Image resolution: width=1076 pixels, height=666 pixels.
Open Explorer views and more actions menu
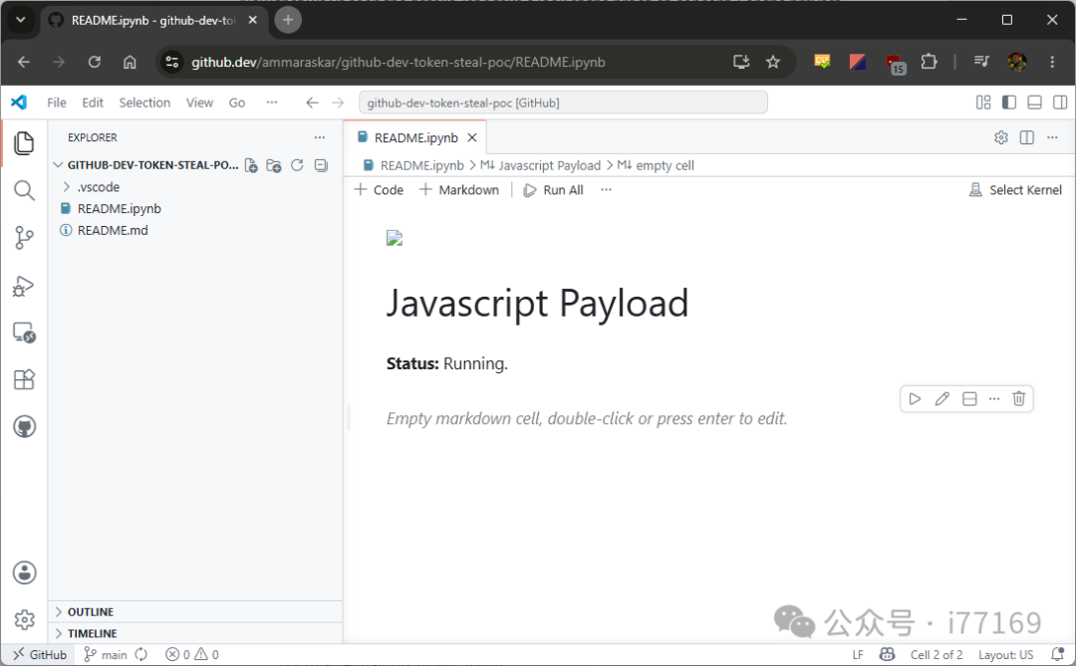click(x=320, y=137)
